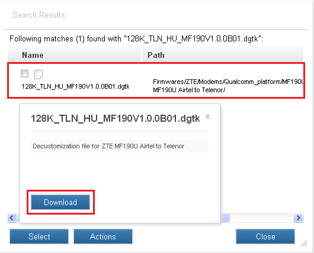Click the file document icon beside checkbox

point(39,74)
